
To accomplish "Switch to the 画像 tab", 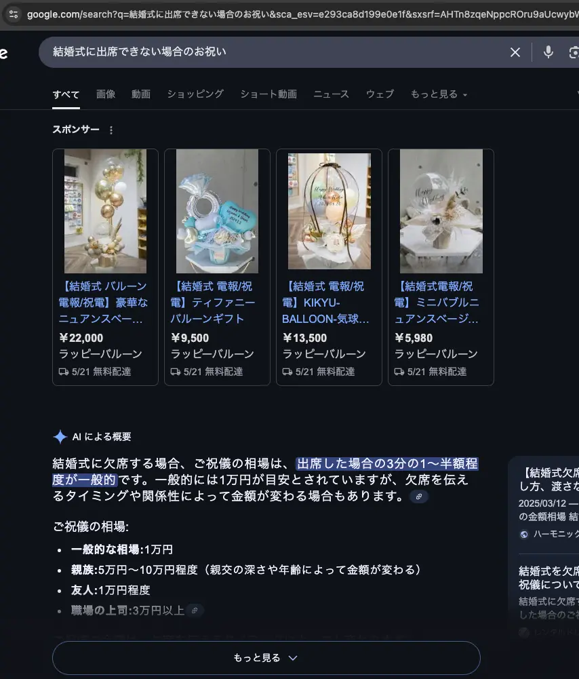I will click(106, 94).
